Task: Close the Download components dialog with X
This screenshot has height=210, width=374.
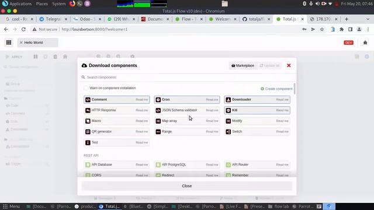Action: (289, 65)
